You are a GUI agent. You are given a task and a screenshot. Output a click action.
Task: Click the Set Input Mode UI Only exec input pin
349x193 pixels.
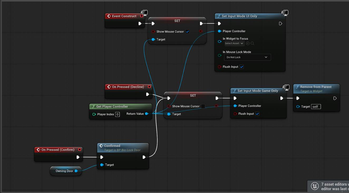click(219, 23)
